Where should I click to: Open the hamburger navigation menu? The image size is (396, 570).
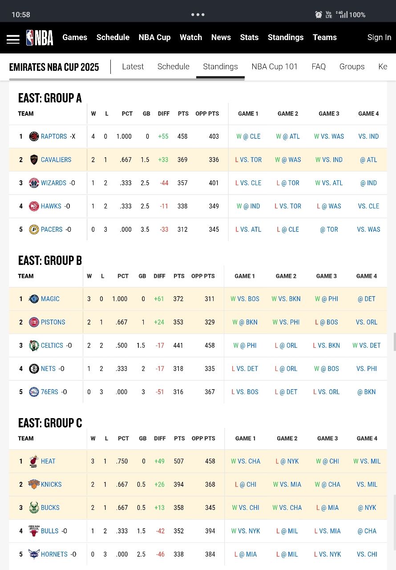13,39
